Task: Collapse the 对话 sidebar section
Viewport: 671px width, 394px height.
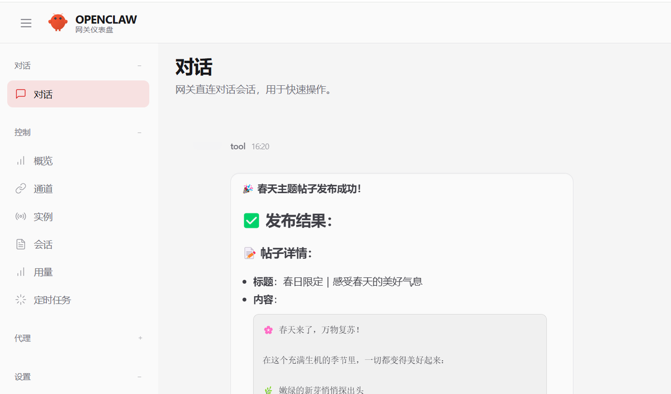Action: [139, 65]
